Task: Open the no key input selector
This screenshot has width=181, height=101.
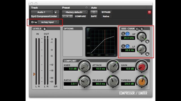Action: click(x=48, y=22)
